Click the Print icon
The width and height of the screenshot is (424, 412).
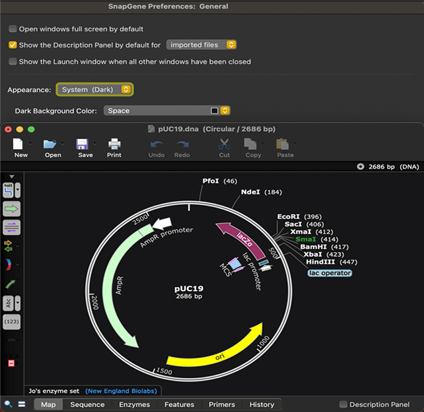tap(114, 144)
